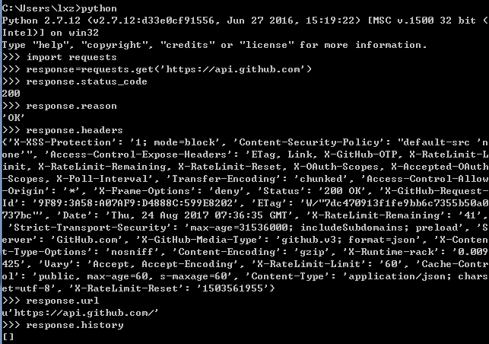Click the 'response.url' command
The height and width of the screenshot is (344, 489).
point(62,301)
